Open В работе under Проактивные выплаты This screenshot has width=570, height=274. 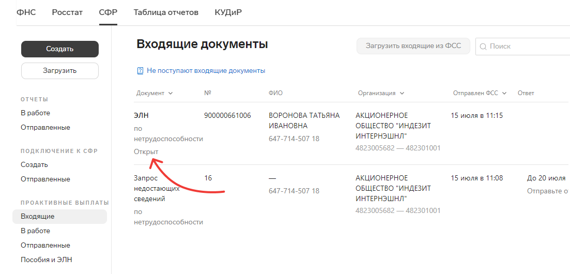(x=35, y=231)
